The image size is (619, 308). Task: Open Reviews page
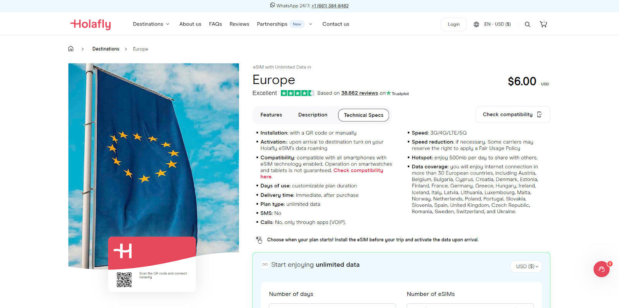pos(239,24)
